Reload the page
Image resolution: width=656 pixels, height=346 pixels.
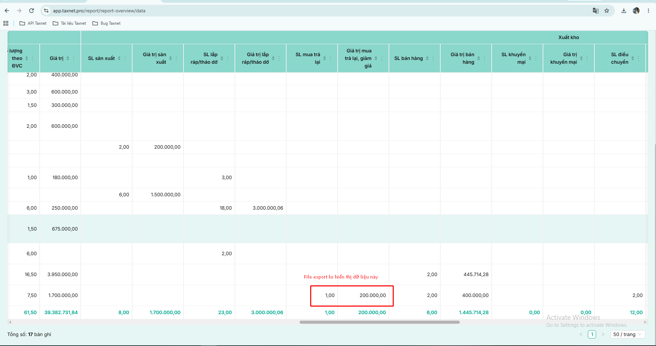click(31, 11)
